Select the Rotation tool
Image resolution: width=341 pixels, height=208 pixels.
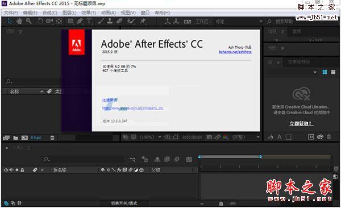point(40,21)
